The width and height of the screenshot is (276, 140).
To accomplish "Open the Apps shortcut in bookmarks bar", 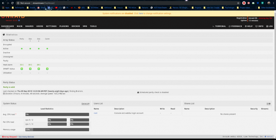I will 6,8.
